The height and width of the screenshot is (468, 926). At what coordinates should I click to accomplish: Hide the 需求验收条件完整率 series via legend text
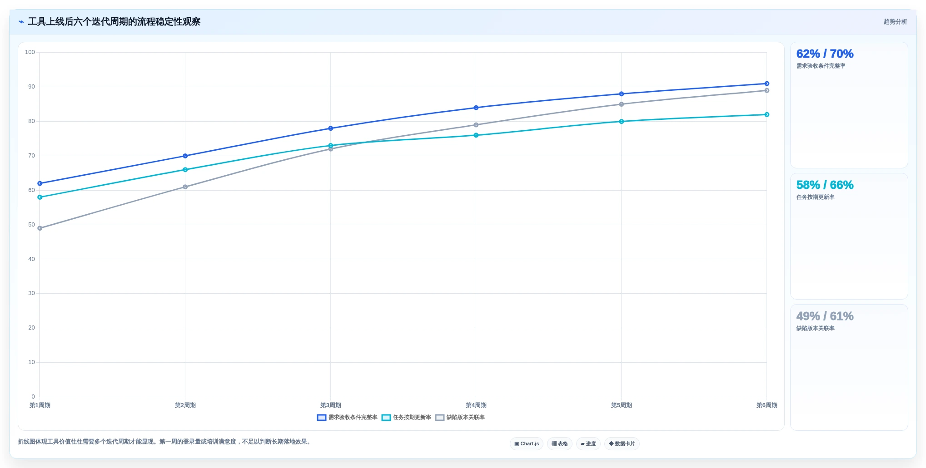click(353, 418)
